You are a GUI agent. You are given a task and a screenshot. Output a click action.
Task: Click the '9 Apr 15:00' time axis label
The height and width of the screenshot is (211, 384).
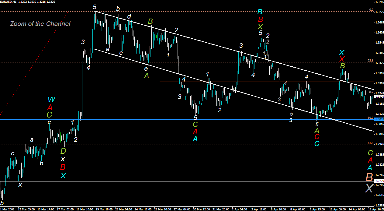(318, 209)
